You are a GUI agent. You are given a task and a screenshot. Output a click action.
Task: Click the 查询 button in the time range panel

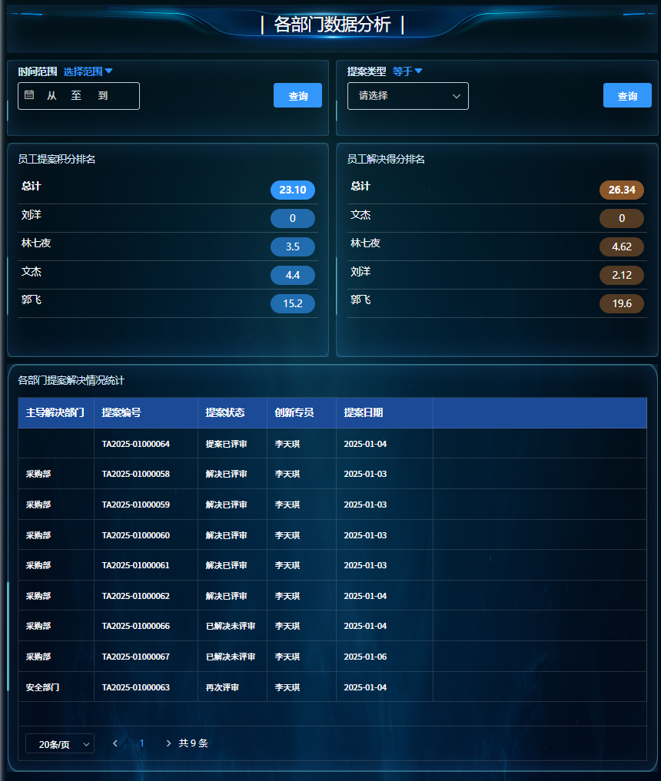(297, 95)
